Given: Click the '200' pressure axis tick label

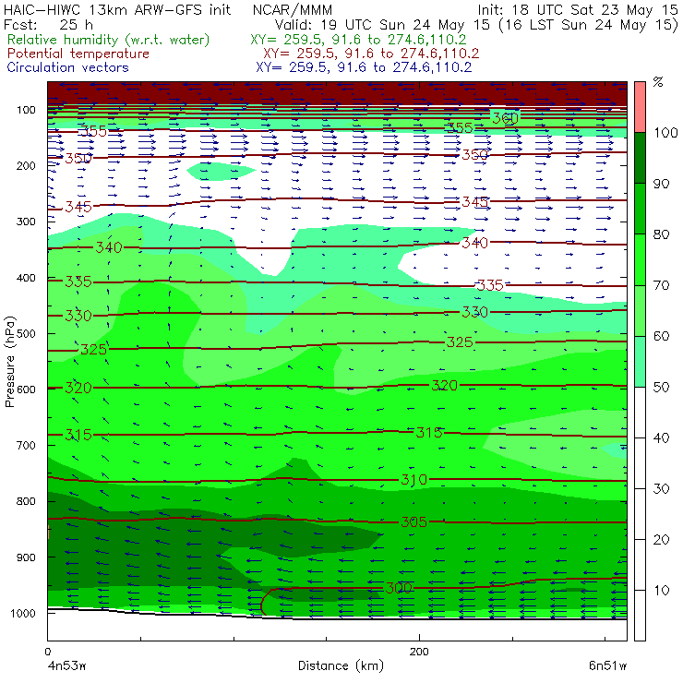Looking at the screenshot, I should 27,166.
